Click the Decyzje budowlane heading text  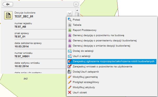click(x=25, y=13)
